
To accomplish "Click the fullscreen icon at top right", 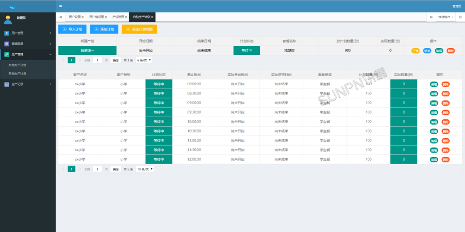I will 460,17.
